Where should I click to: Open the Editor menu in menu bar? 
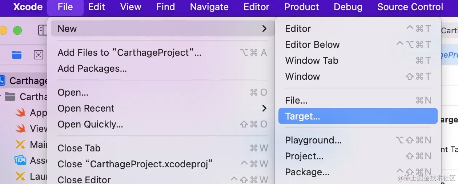(x=256, y=7)
